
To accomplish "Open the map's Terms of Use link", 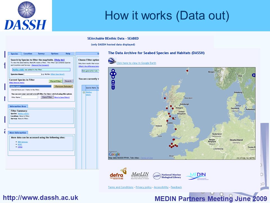I will point(147,158).
